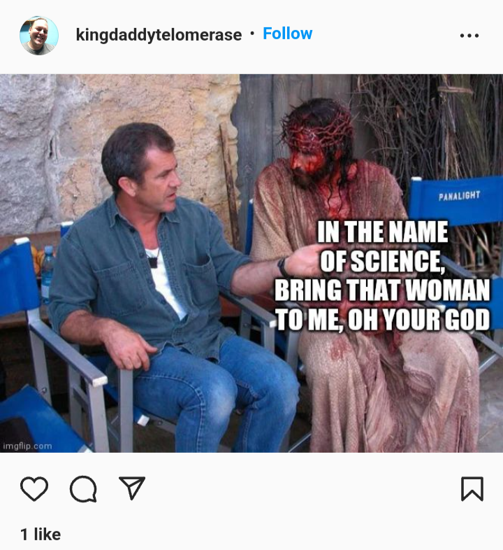Click the PANALIGHT label on blue chair
503x550 pixels.
(459, 196)
